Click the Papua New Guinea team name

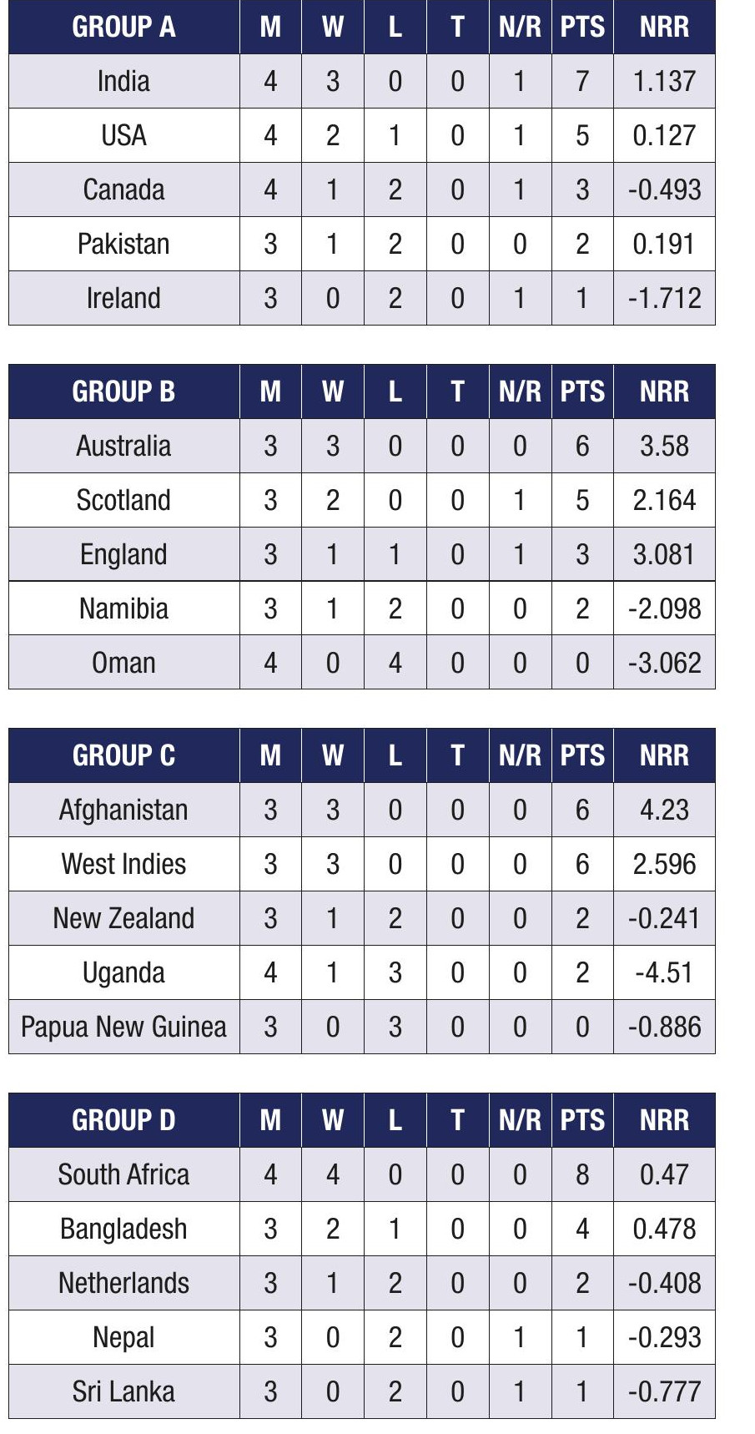click(x=123, y=1027)
